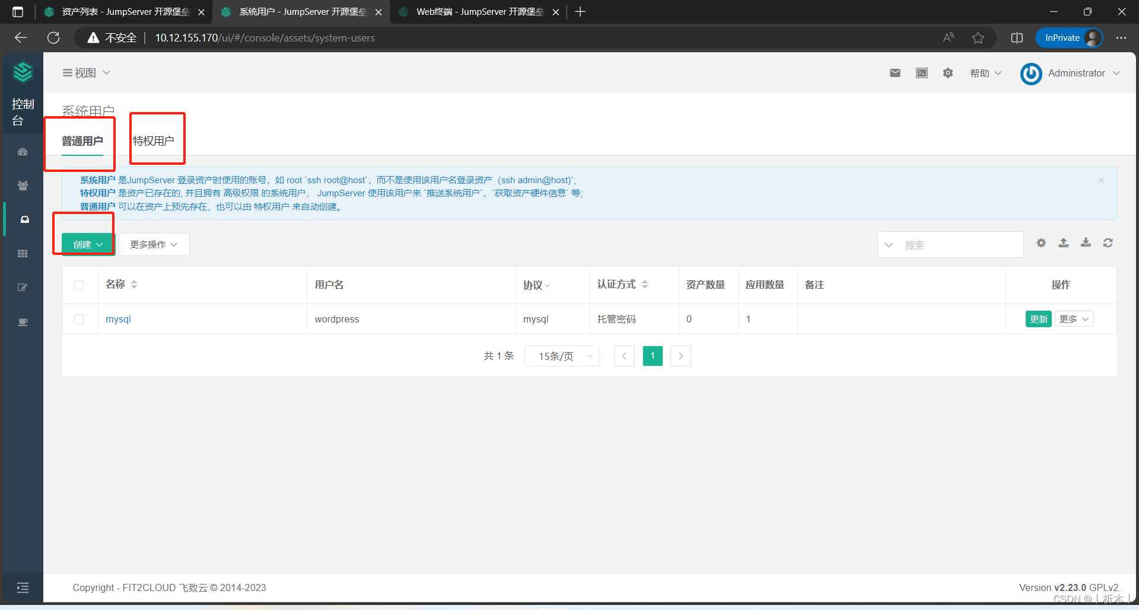The height and width of the screenshot is (610, 1139).
Task: Go to previous page arrow
Action: 624,356
